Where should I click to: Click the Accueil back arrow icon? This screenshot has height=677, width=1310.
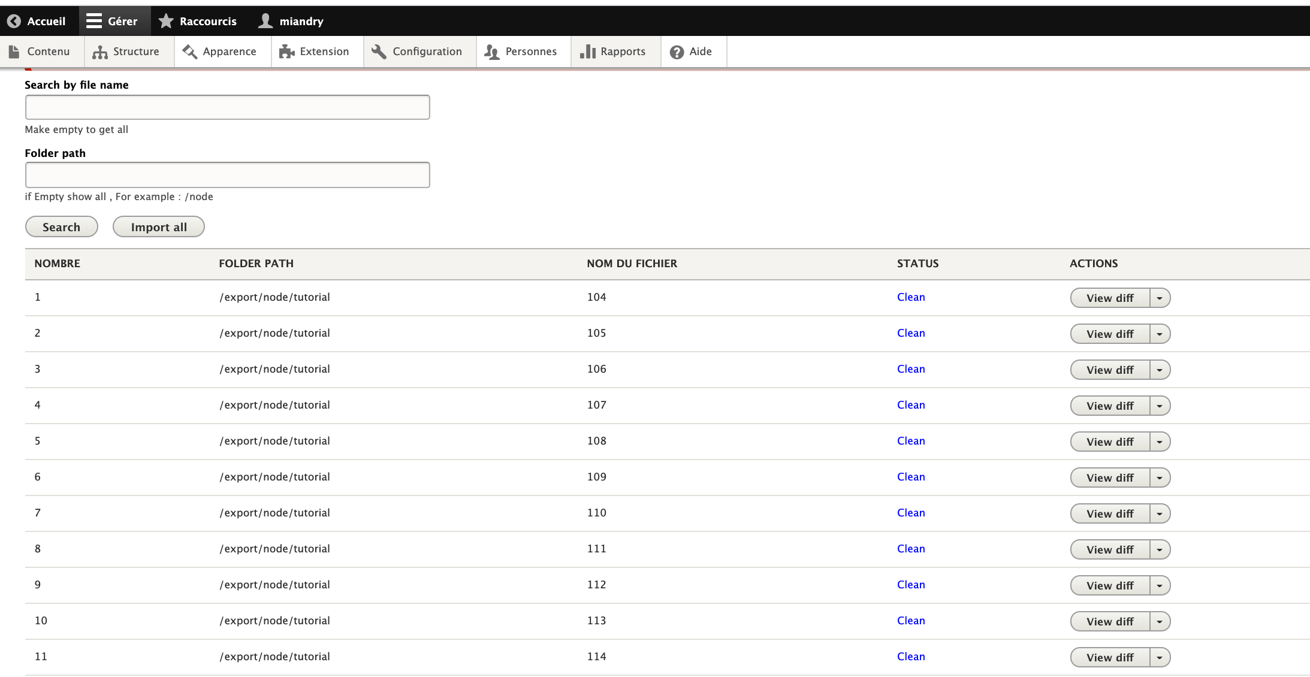[x=14, y=22]
